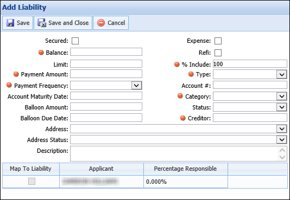Click the Cancel button label

[x=116, y=23]
